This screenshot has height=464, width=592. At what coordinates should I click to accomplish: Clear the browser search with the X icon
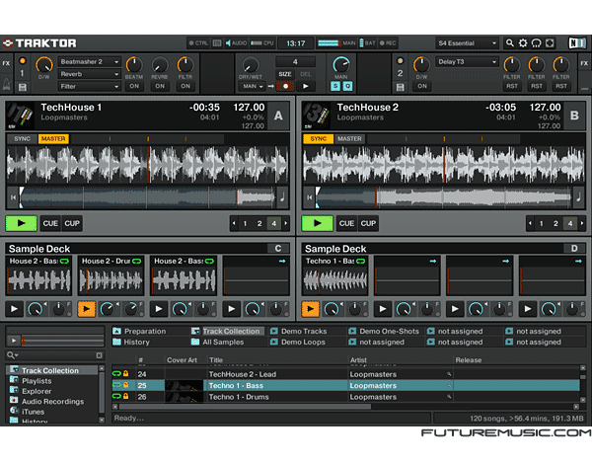coord(99,355)
